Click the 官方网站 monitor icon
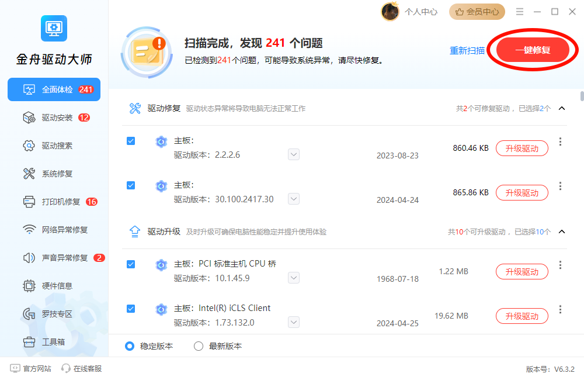 click(15, 368)
